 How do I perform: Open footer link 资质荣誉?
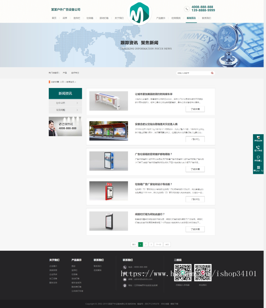click(53, 270)
